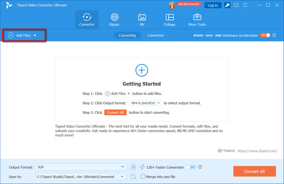Expand the Add Files dropdown arrow
Screen dimensions: 284x184
(x=35, y=36)
